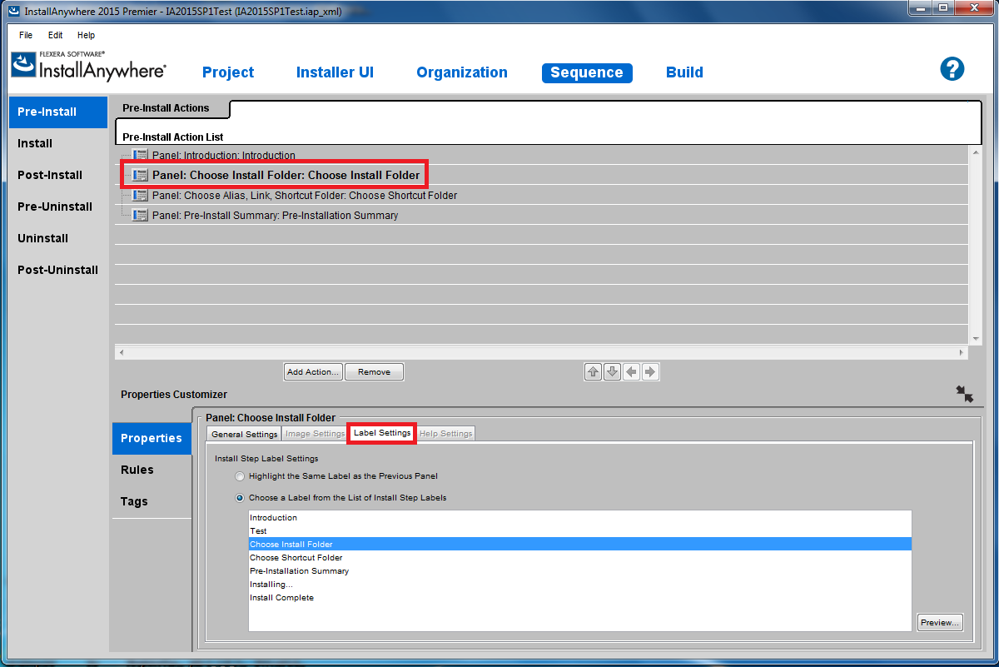Open the File menu
Viewport: 999px width, 667px height.
[26, 35]
